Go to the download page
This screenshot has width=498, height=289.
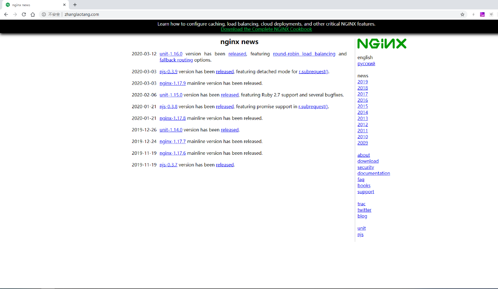[368, 161]
